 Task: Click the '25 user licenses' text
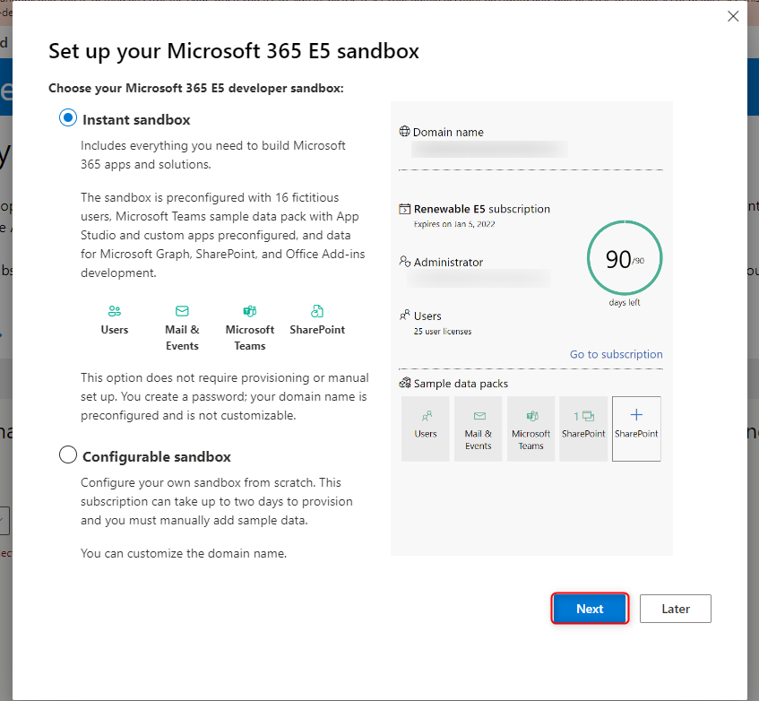(443, 332)
